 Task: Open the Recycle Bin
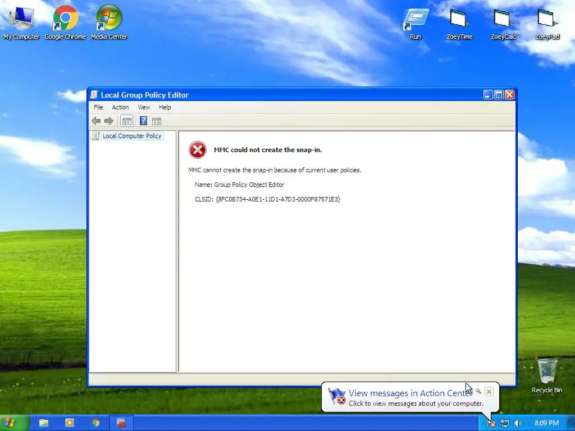pos(547,375)
